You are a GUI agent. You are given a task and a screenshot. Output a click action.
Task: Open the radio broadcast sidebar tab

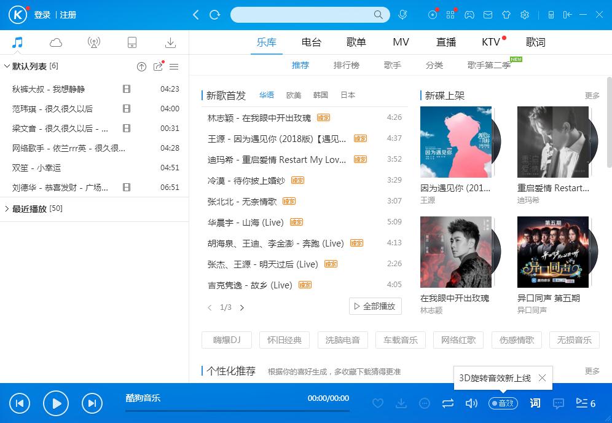tap(93, 42)
